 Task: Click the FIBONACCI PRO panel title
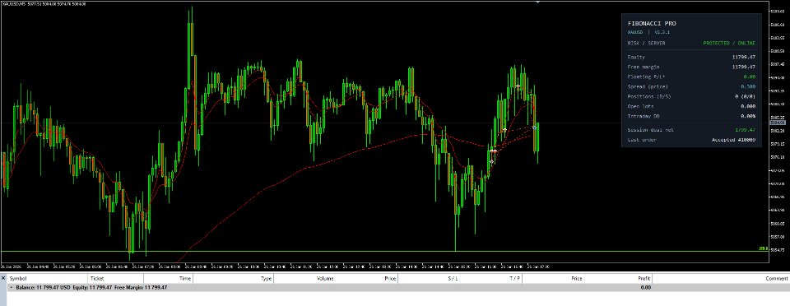click(652, 23)
